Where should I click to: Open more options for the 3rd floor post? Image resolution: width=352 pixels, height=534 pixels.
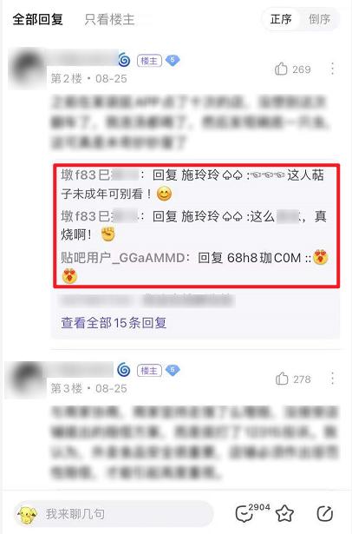pyautogui.click(x=332, y=379)
